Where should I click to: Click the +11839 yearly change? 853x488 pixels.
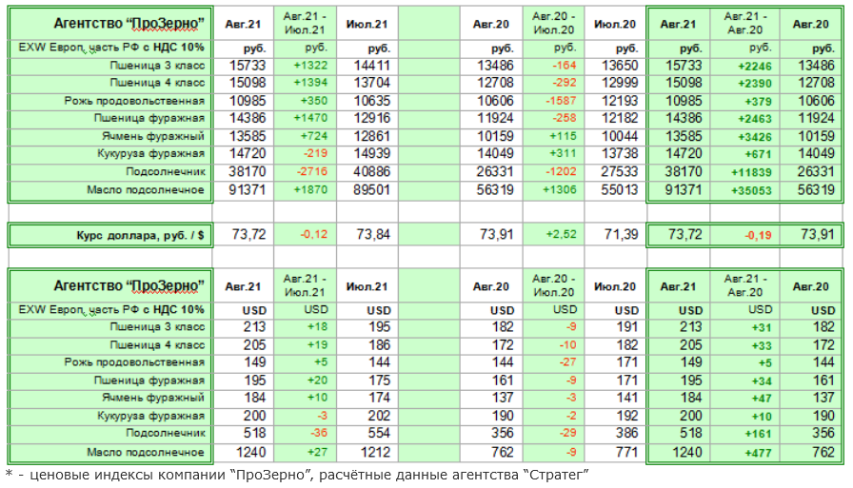tap(751, 173)
